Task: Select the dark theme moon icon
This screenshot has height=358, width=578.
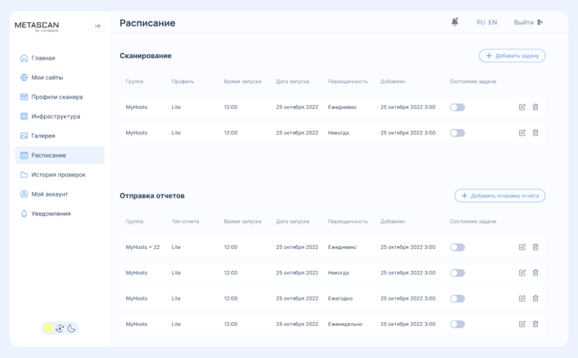Action: tap(72, 328)
